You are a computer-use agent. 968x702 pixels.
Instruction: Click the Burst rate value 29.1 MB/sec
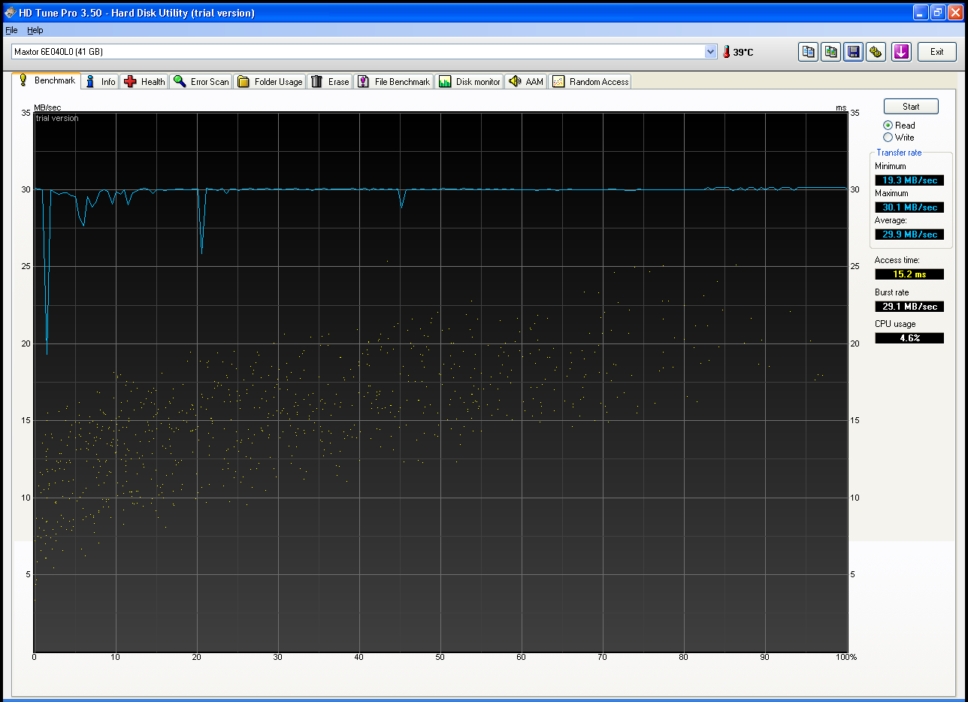[909, 307]
